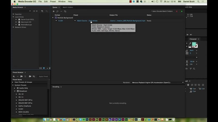
Task: Create new preset group folder
Action: 22,76
